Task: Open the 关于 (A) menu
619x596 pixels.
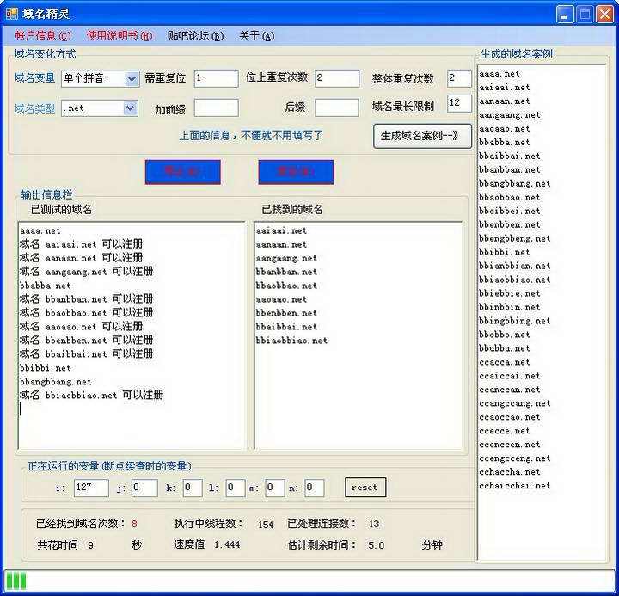Action: pos(256,36)
